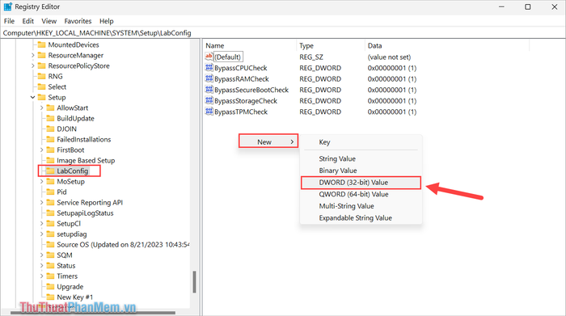Select the SetupapiLogStatus key
Screen dimensions: 566x316
85,213
